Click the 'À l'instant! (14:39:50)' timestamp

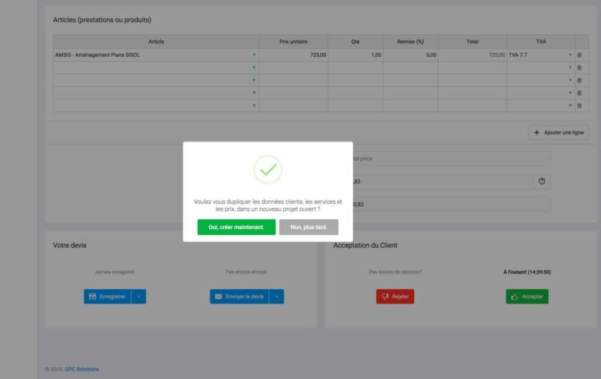pos(527,272)
